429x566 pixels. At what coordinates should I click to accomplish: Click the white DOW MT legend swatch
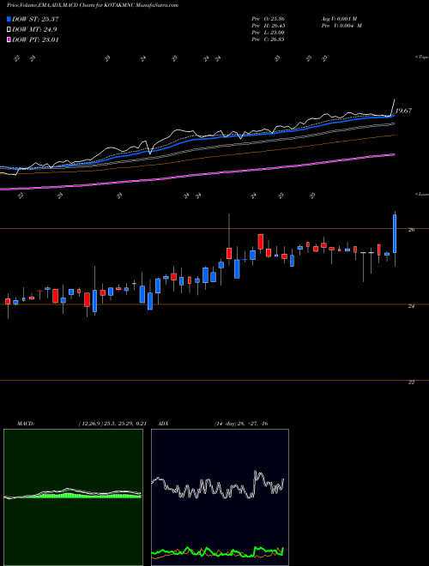click(9, 30)
